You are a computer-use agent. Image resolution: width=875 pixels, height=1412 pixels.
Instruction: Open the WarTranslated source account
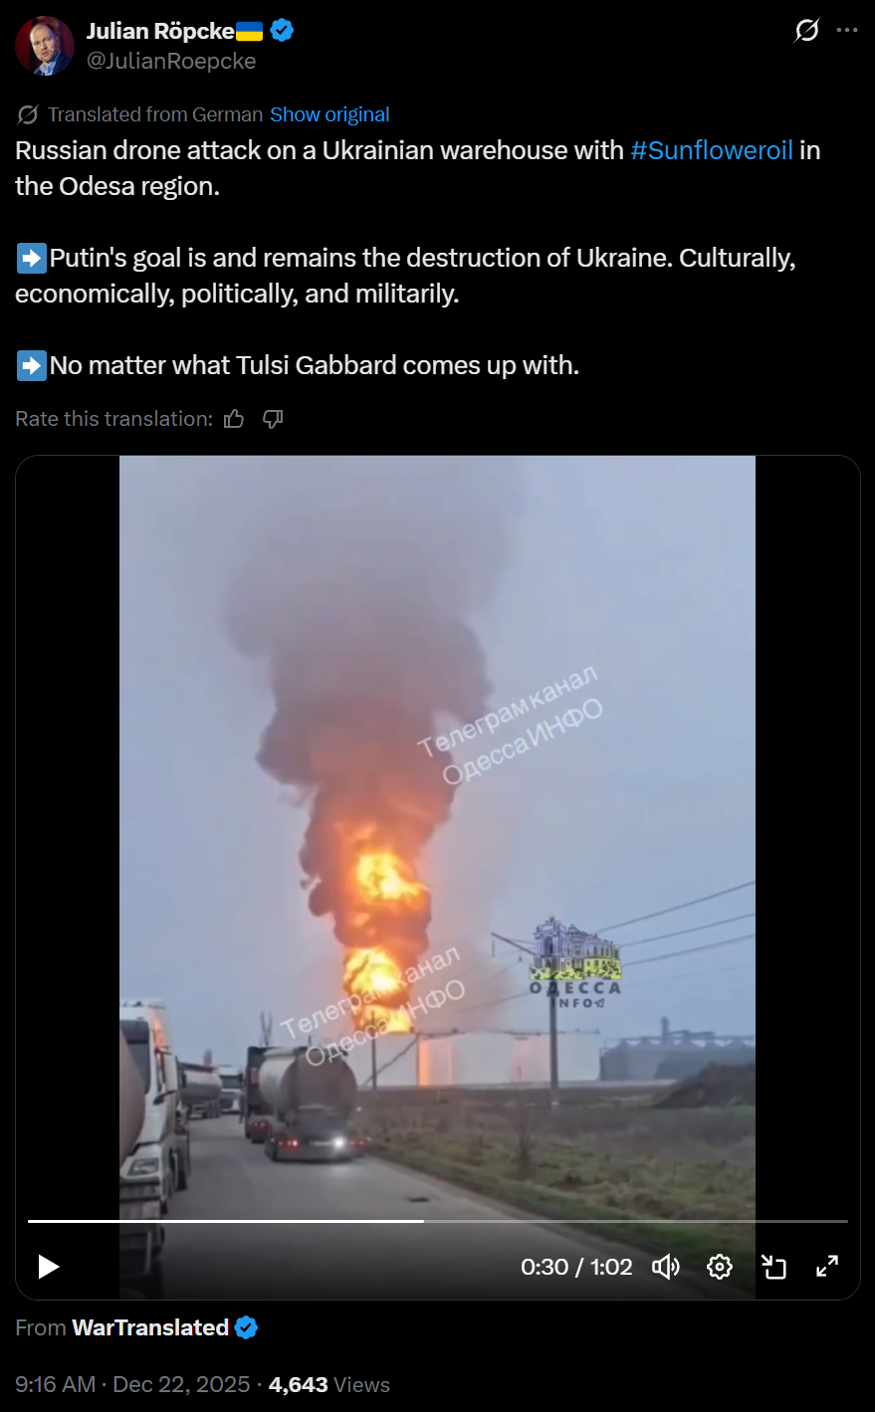(x=150, y=1327)
